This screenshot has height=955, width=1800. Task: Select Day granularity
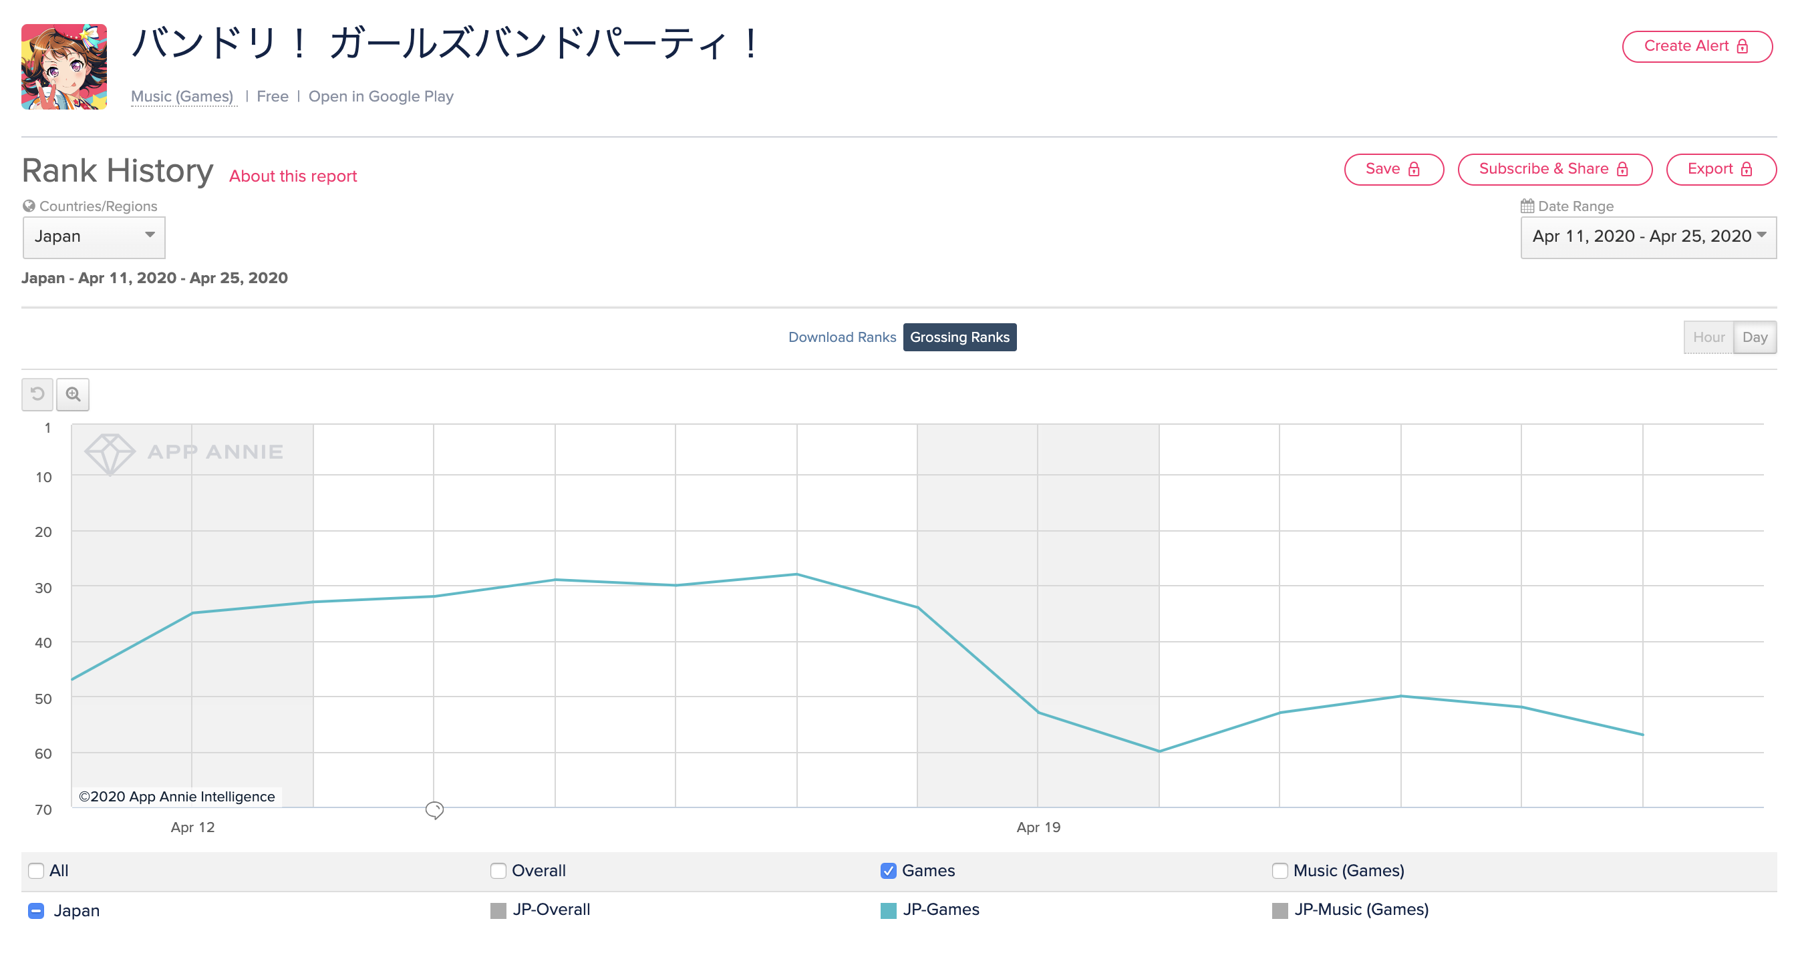coord(1755,337)
